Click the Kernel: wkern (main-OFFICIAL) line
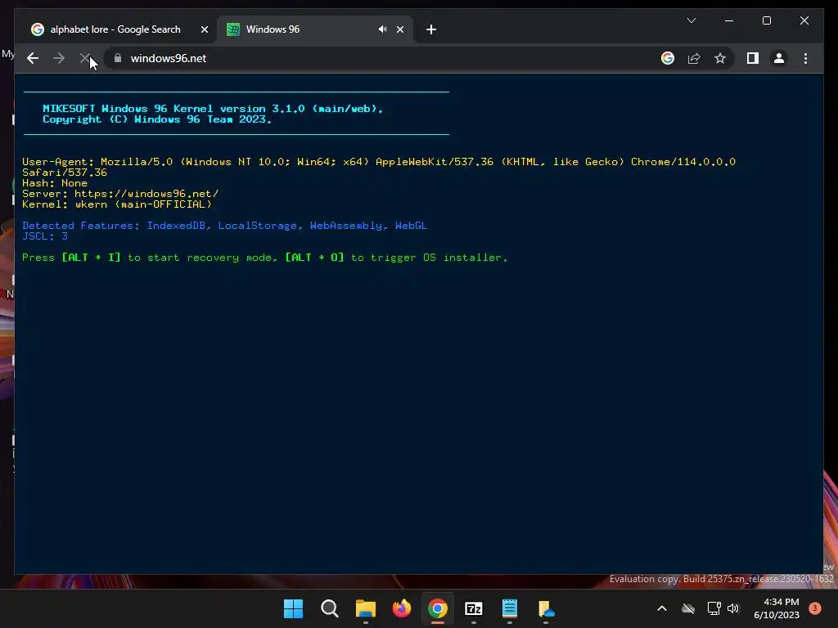Image resolution: width=838 pixels, height=628 pixels. [117, 204]
